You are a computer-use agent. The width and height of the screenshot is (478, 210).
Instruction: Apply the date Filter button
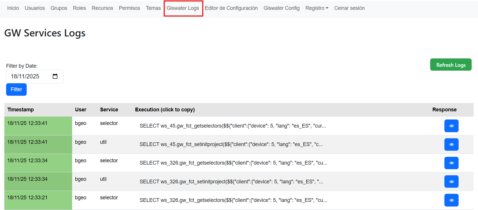[16, 89]
